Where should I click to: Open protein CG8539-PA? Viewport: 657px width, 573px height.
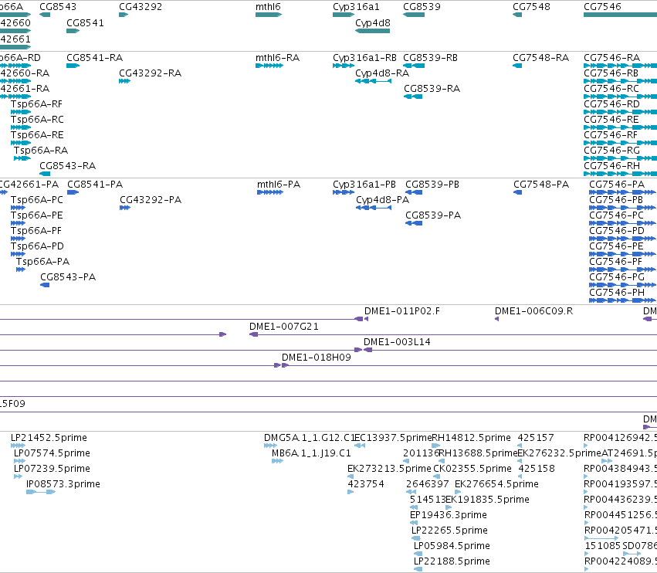pyautogui.click(x=433, y=216)
